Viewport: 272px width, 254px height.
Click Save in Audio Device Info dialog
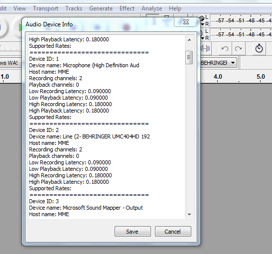click(133, 231)
